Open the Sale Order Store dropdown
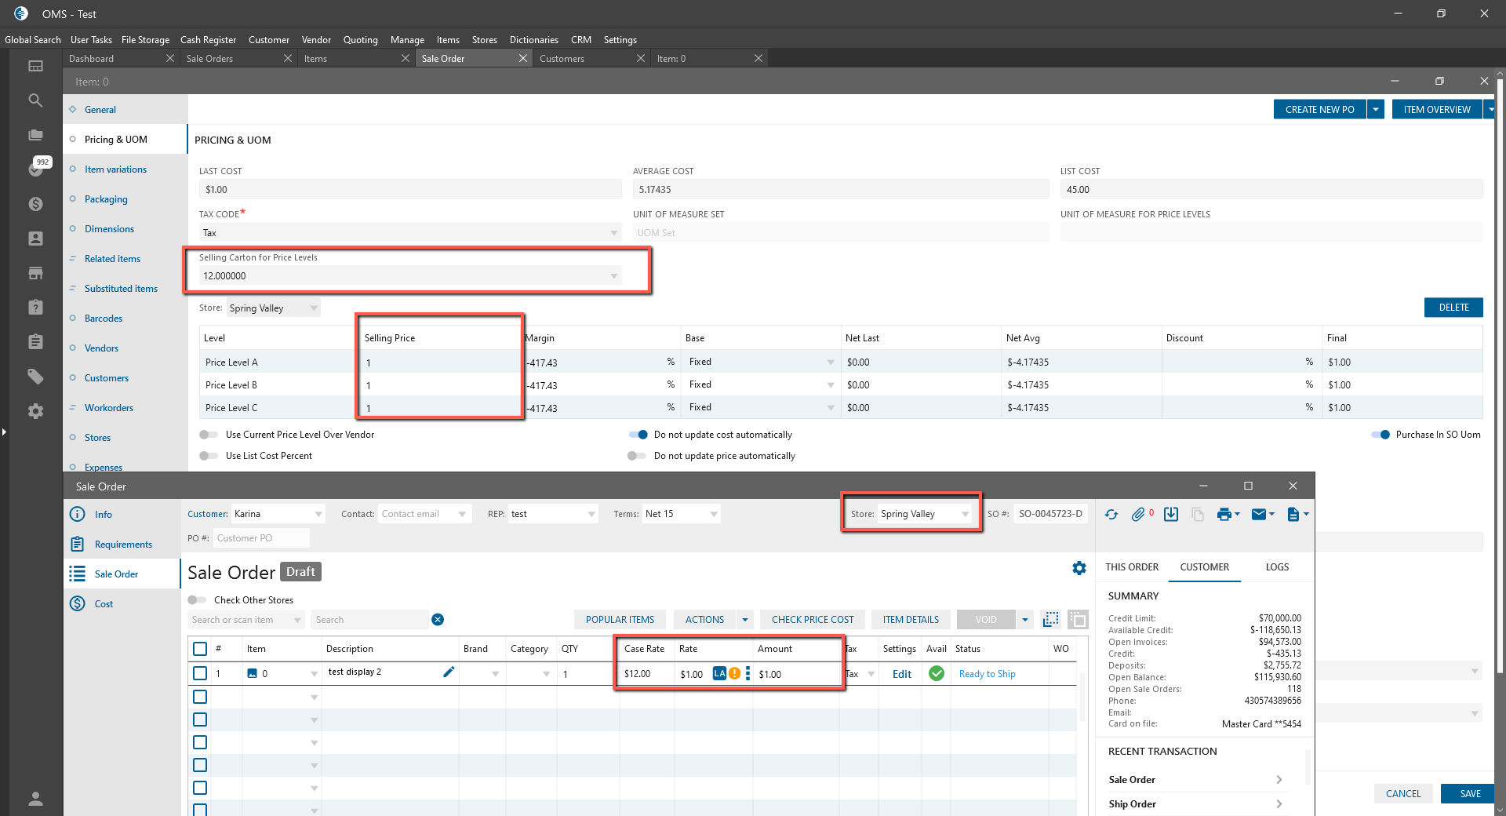Screen dimensions: 1506x816 965,515
